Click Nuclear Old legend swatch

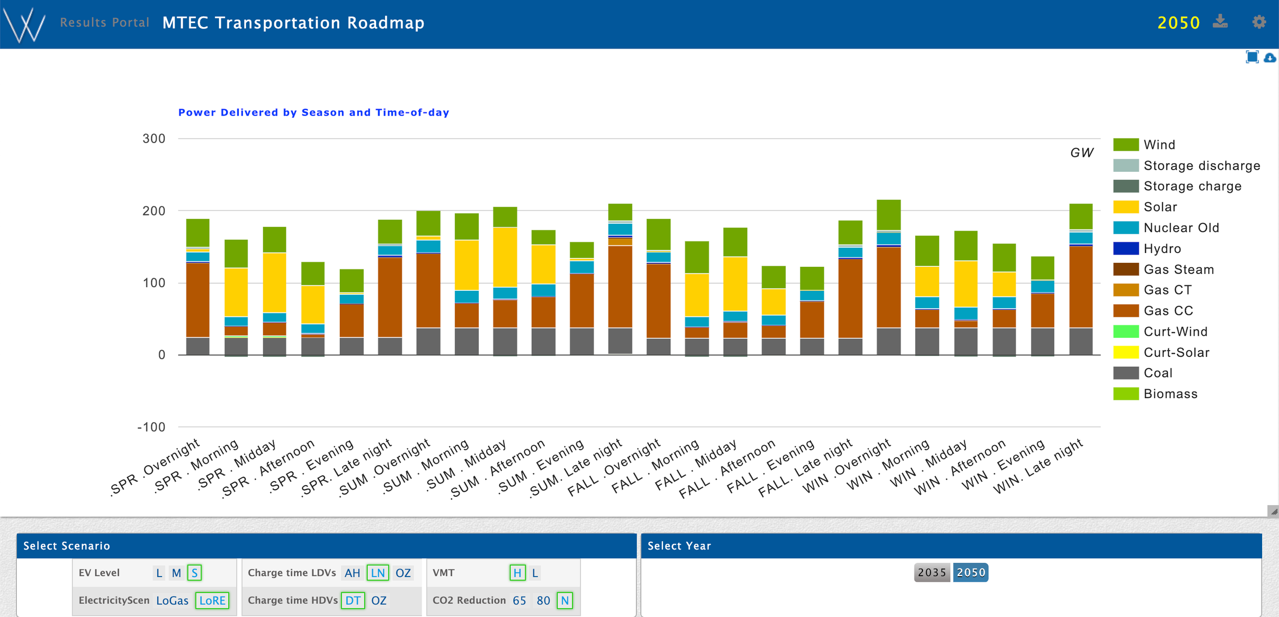pos(1126,227)
